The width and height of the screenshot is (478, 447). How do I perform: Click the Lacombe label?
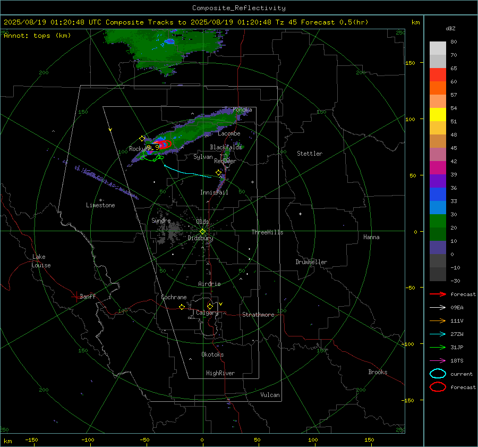point(229,133)
